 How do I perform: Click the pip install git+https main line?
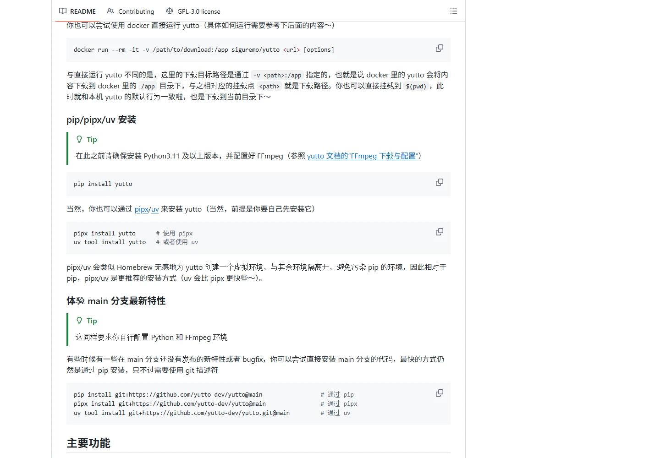[168, 394]
